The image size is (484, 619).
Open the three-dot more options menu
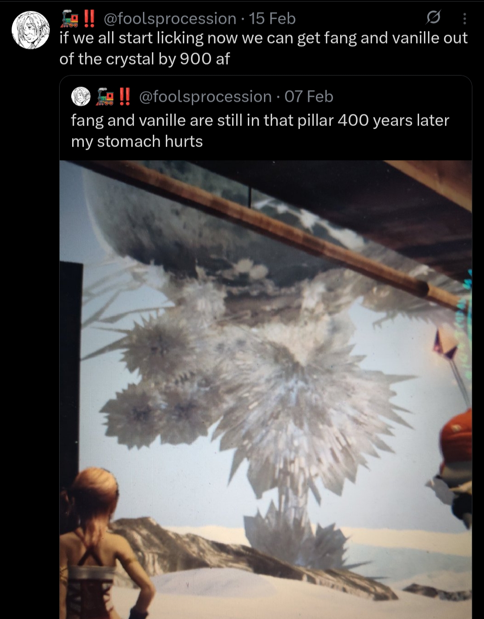pyautogui.click(x=464, y=18)
